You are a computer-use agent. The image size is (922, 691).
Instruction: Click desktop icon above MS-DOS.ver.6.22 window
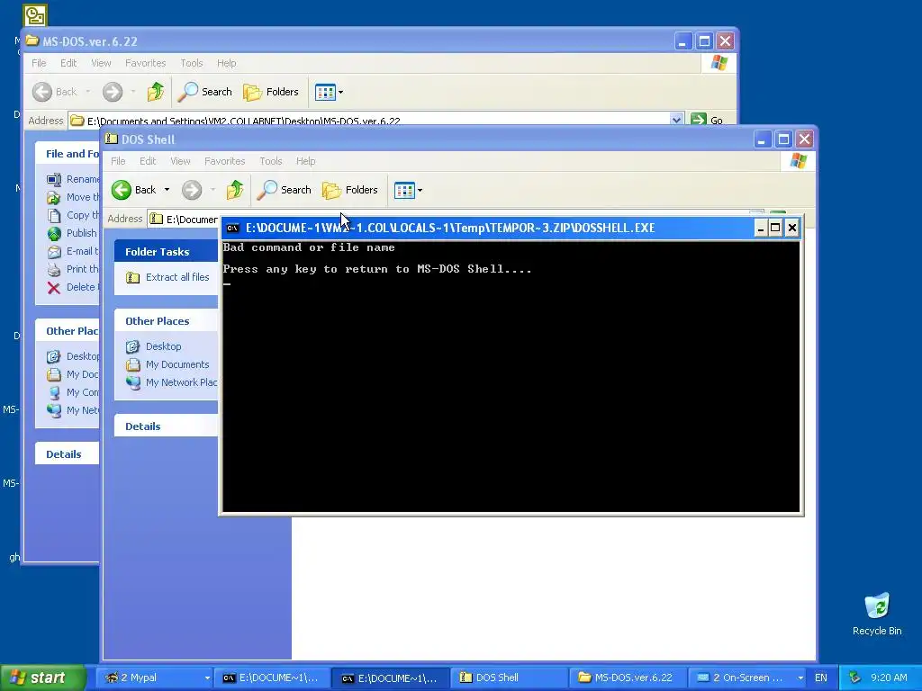point(35,15)
